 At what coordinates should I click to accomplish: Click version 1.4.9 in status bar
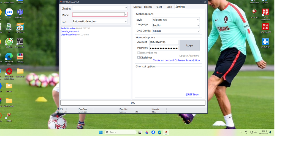point(137,112)
